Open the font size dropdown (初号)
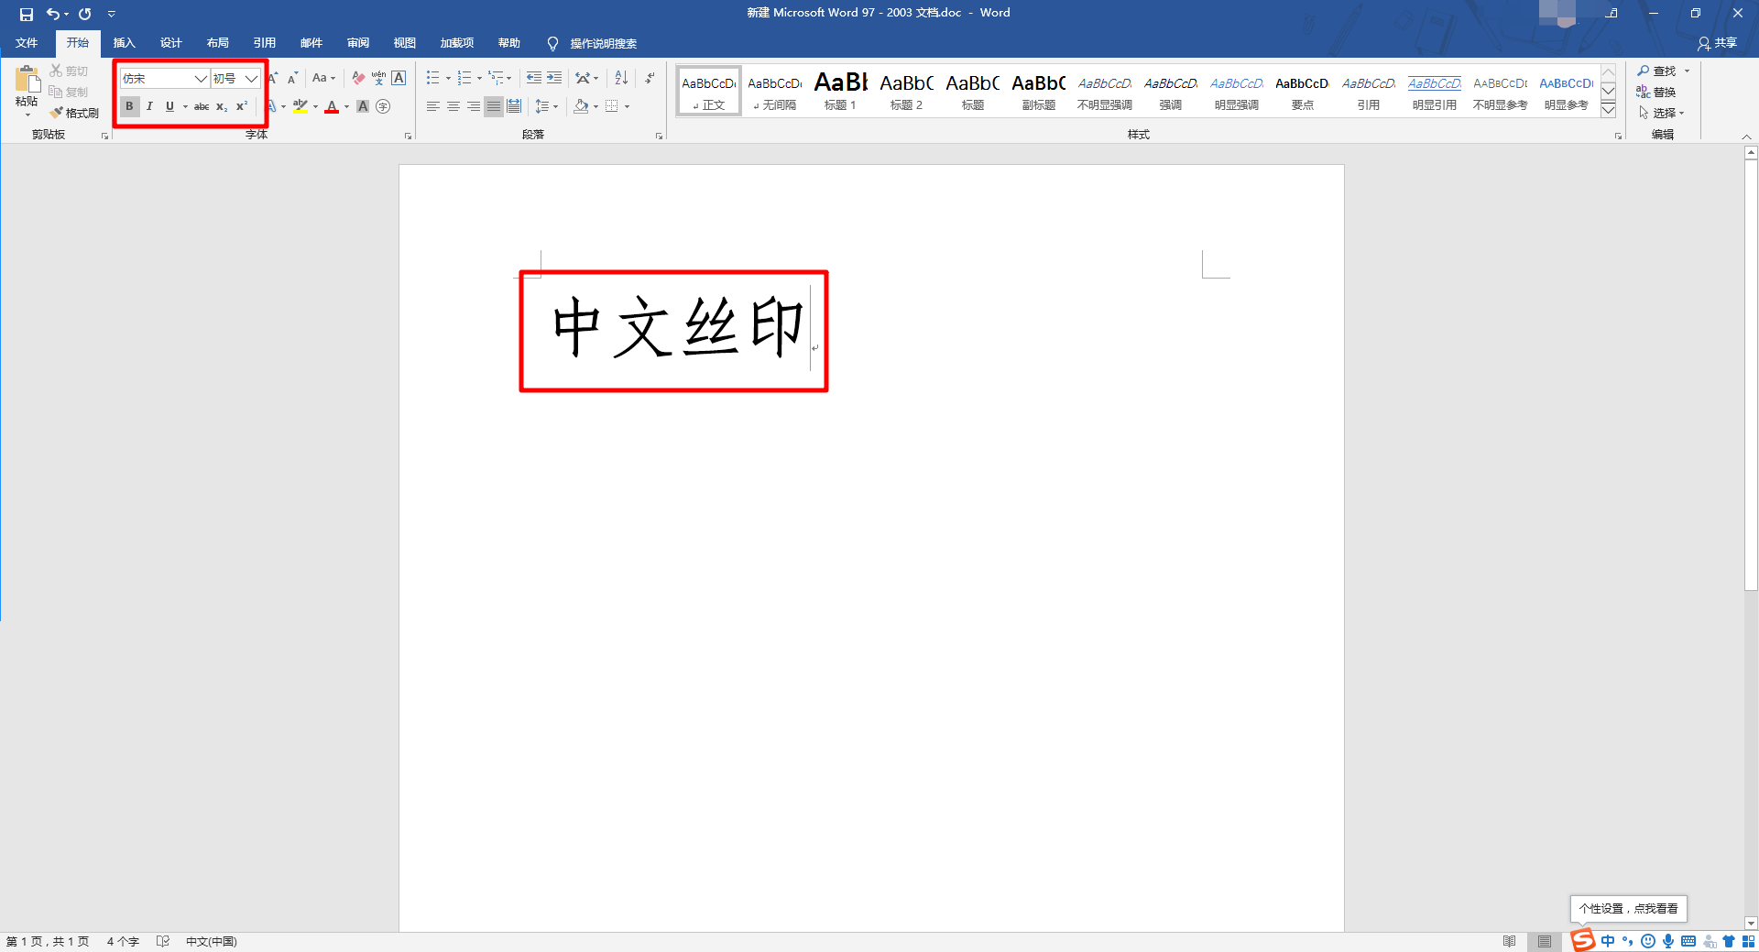 251,79
